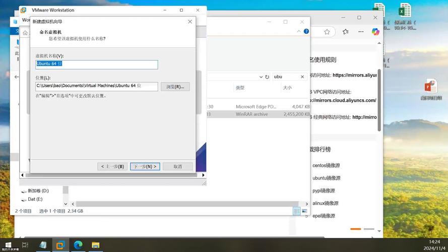Click the File Explorer back arrow

(x=17, y=77)
